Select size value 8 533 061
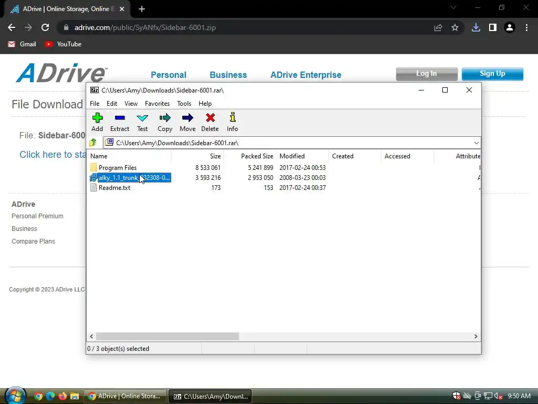 (x=208, y=168)
